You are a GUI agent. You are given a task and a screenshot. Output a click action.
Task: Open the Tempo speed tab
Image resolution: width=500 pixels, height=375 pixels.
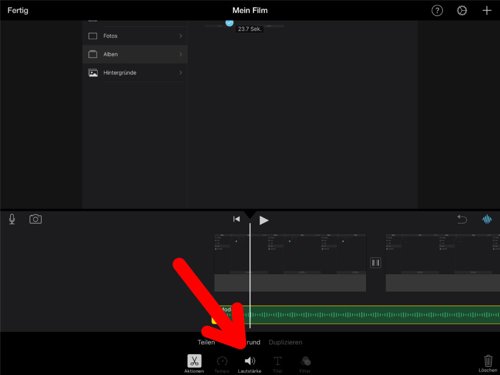pyautogui.click(x=222, y=363)
